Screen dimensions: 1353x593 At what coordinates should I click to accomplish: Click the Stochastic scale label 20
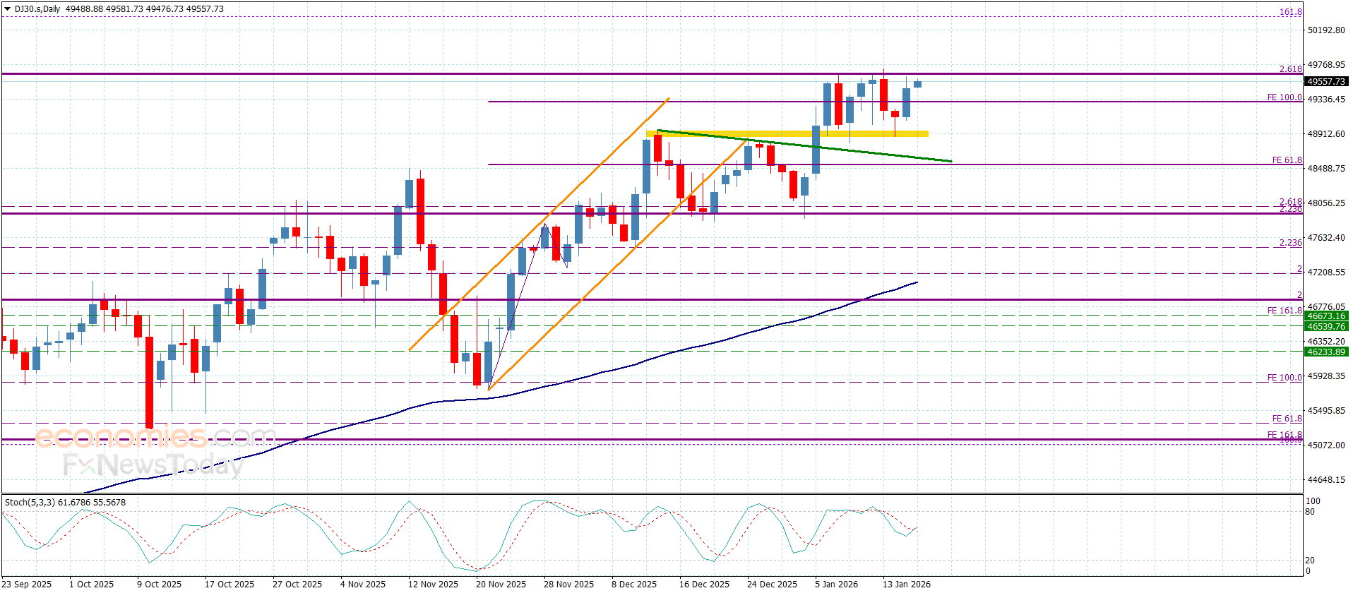pos(1310,561)
